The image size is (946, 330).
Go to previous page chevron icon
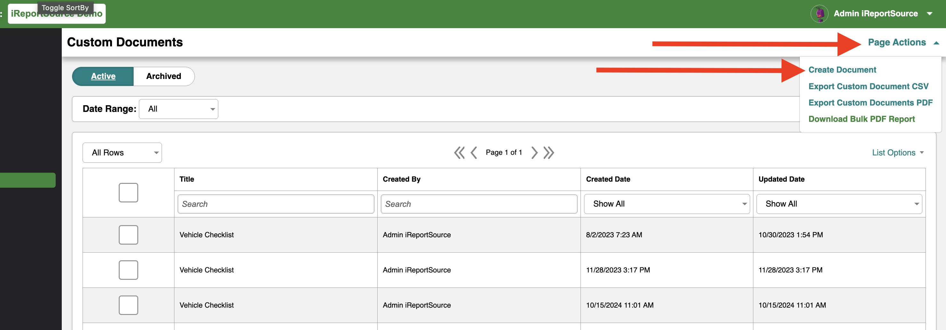click(x=474, y=153)
